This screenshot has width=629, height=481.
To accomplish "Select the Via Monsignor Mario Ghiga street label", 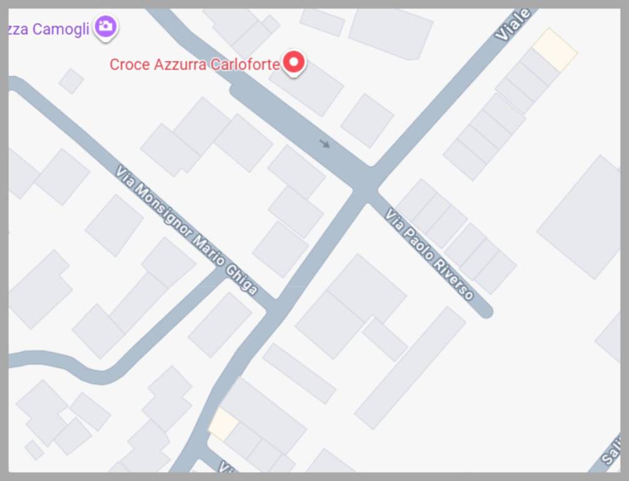I will click(186, 230).
